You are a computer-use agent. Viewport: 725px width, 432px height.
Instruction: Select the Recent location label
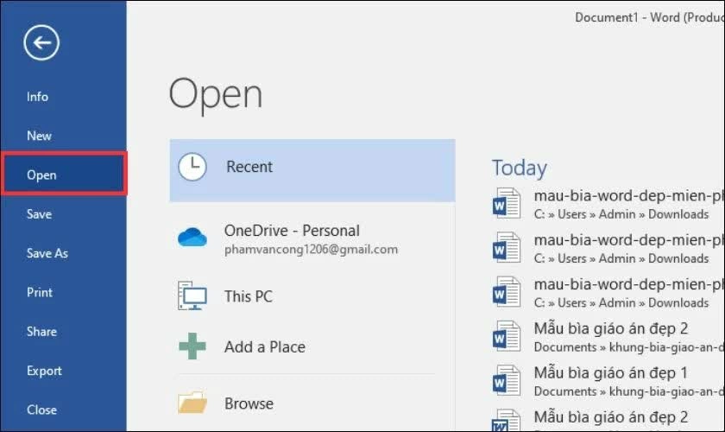point(249,167)
